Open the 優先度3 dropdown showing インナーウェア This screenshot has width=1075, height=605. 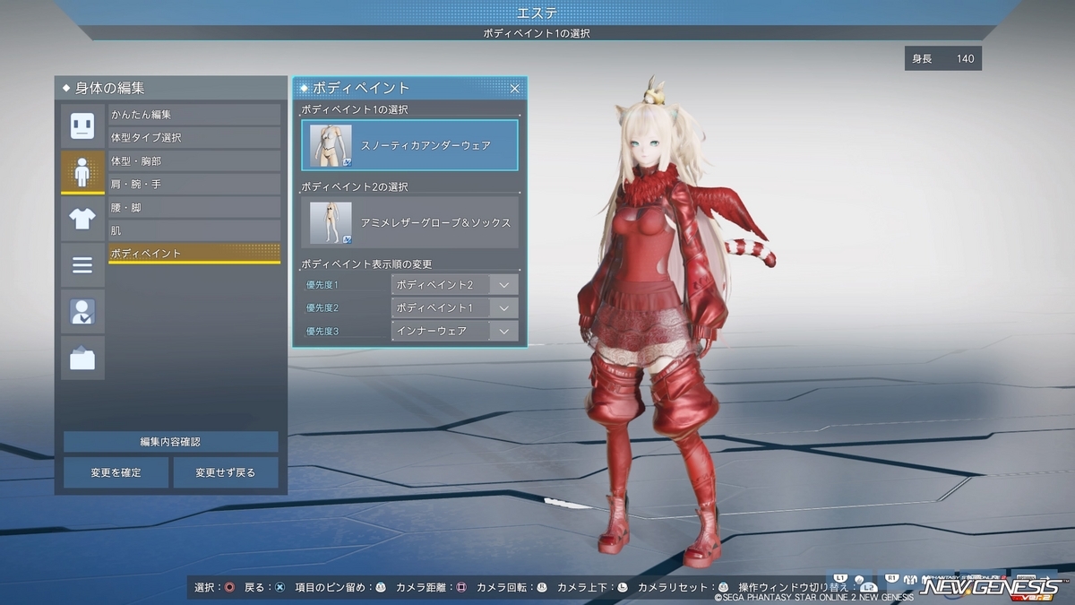(455, 331)
